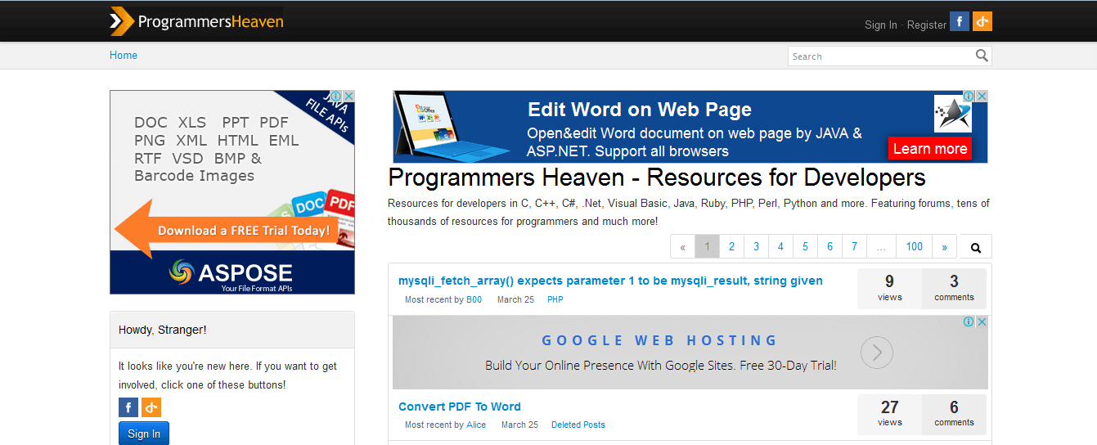Click Learn more on the banner ad
This screenshot has width=1097, height=445.
[930, 149]
